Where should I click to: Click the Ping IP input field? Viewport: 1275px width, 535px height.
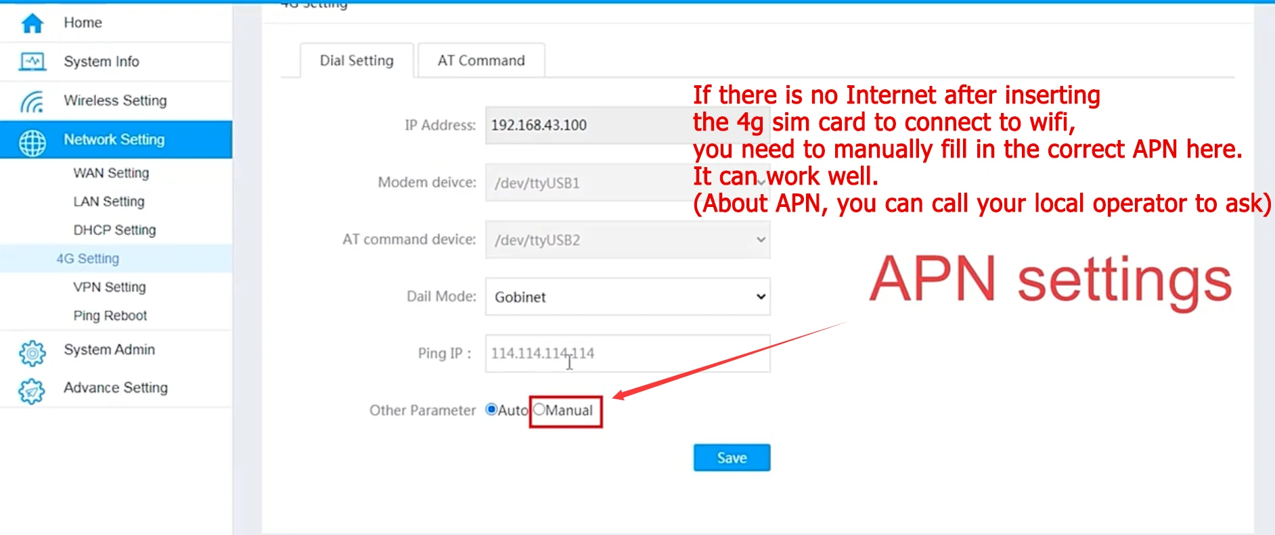click(627, 353)
